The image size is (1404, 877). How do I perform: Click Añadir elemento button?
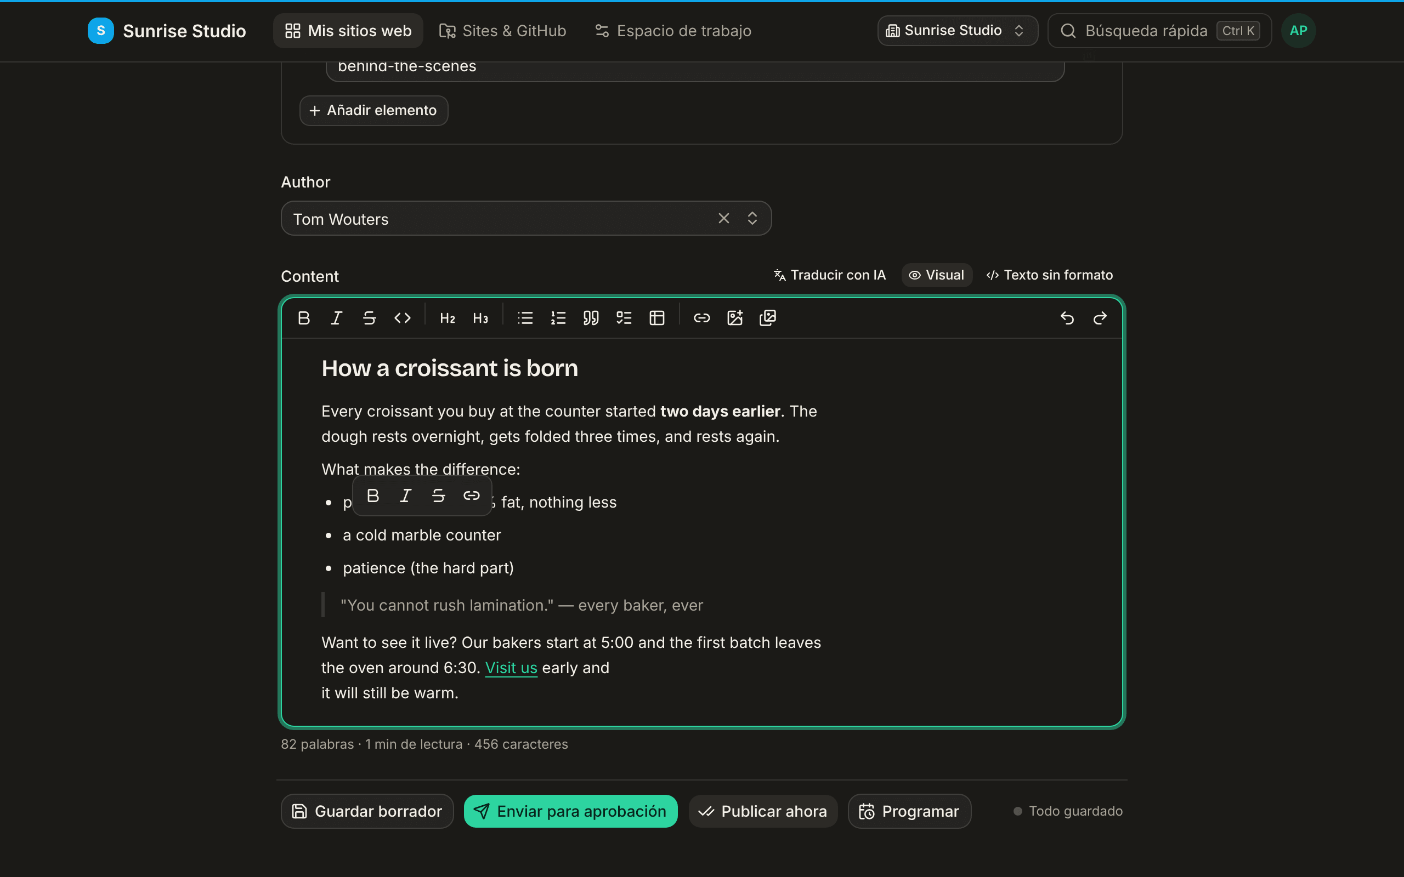(373, 110)
